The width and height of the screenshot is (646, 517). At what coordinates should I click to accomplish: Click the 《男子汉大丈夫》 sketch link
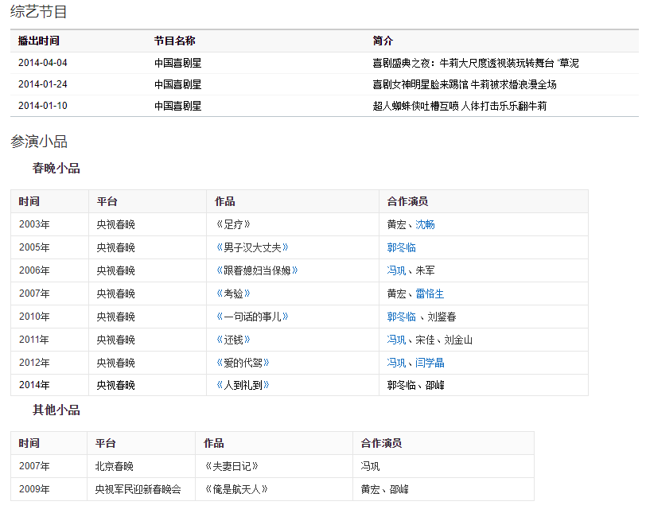coord(252,247)
